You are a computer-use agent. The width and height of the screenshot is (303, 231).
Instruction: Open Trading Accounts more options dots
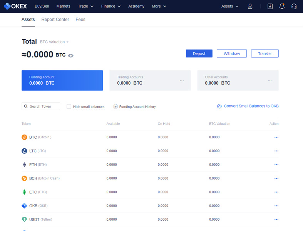pyautogui.click(x=182, y=81)
